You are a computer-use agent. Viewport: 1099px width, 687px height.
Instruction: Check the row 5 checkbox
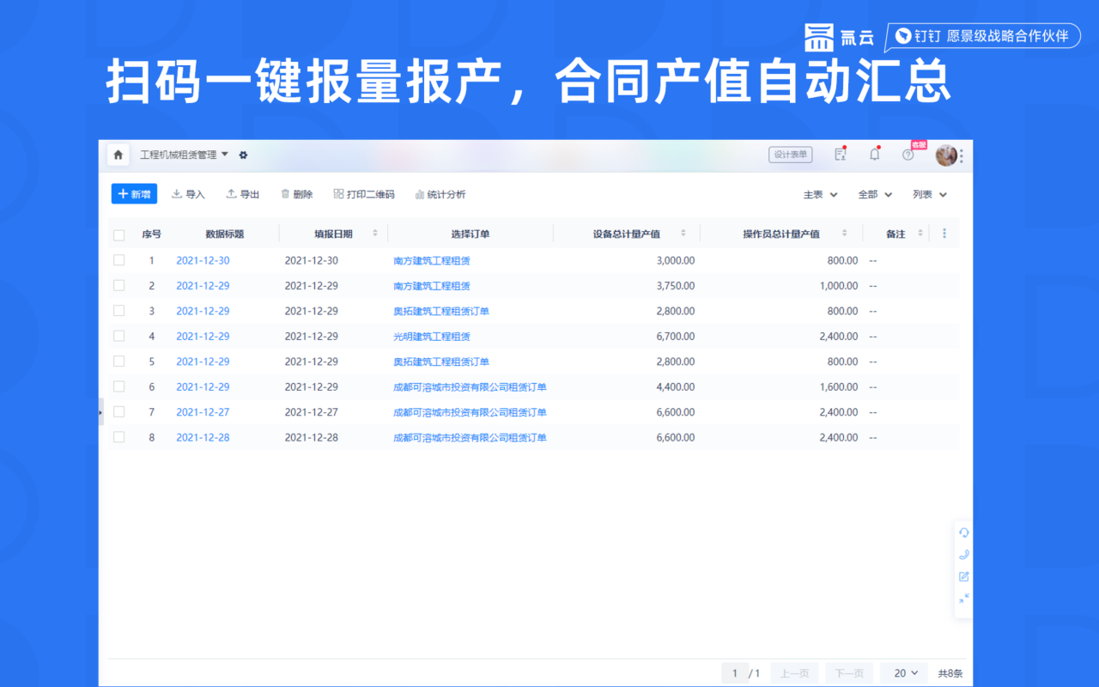point(119,362)
